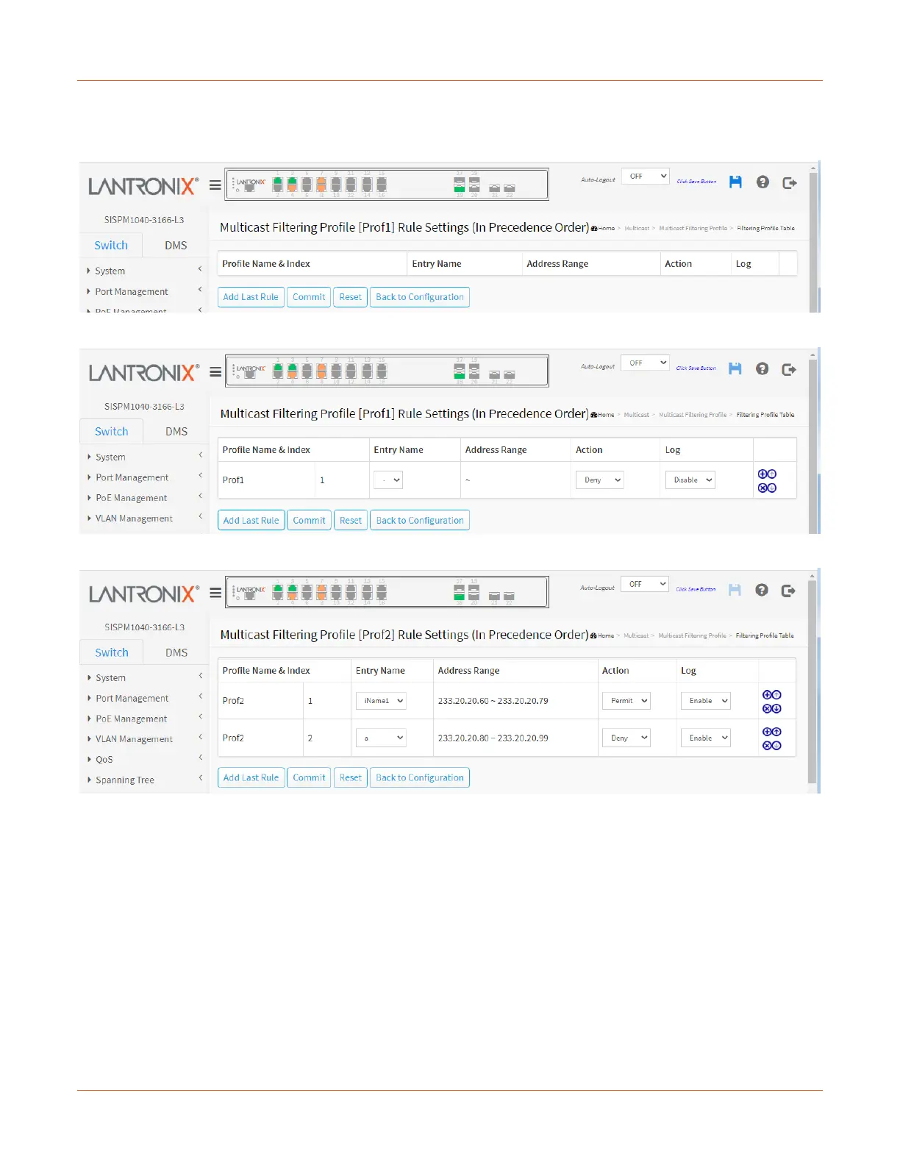This screenshot has height=1165, width=900.
Task: Click the delete X icon on Prof2 rule 2
Action: coord(767,745)
